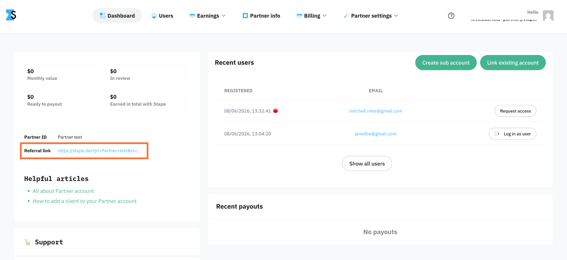Click the Partner settings wrench icon
Image resolution: width=567 pixels, height=260 pixels.
(x=346, y=16)
